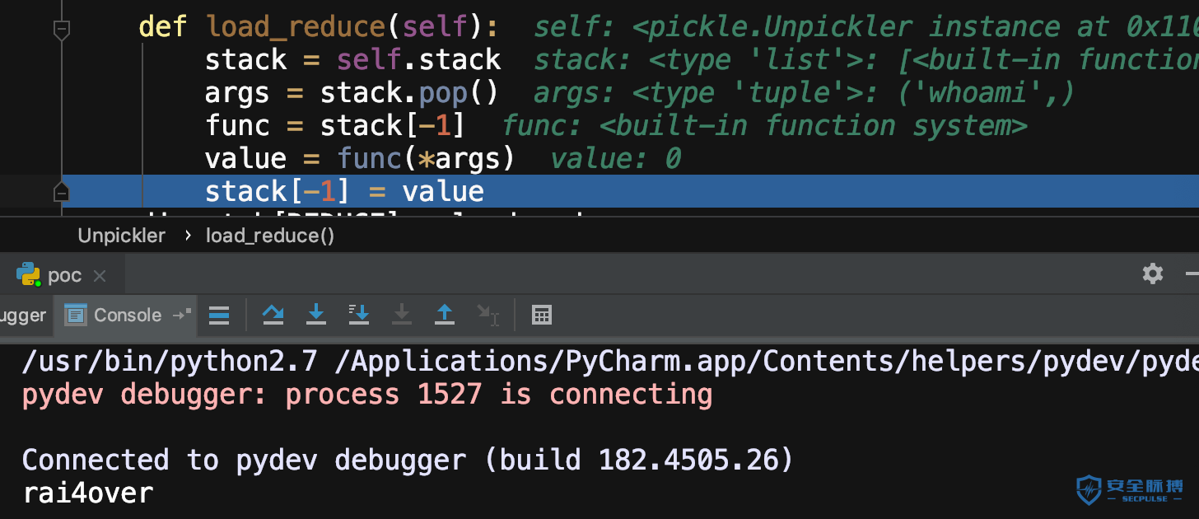Click Step Into My Code icon
Screen dimensions: 1199x519
point(358,314)
